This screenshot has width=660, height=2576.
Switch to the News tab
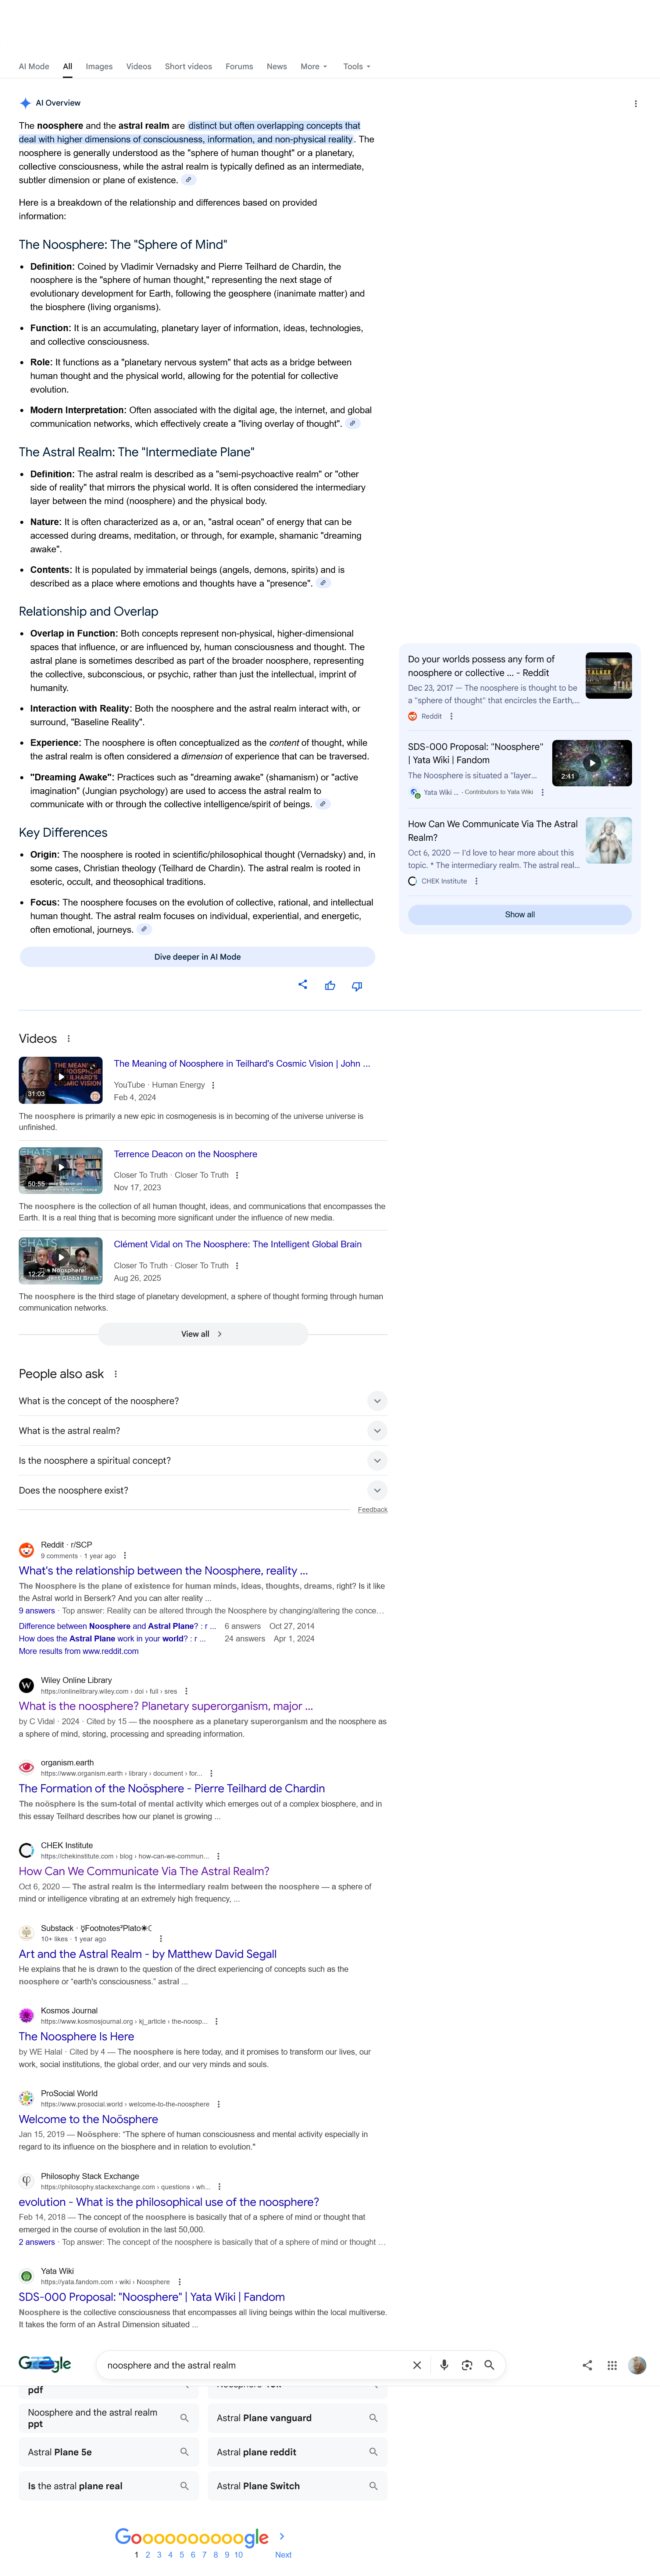(x=277, y=67)
